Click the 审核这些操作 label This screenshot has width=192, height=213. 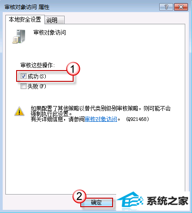[x=38, y=65]
